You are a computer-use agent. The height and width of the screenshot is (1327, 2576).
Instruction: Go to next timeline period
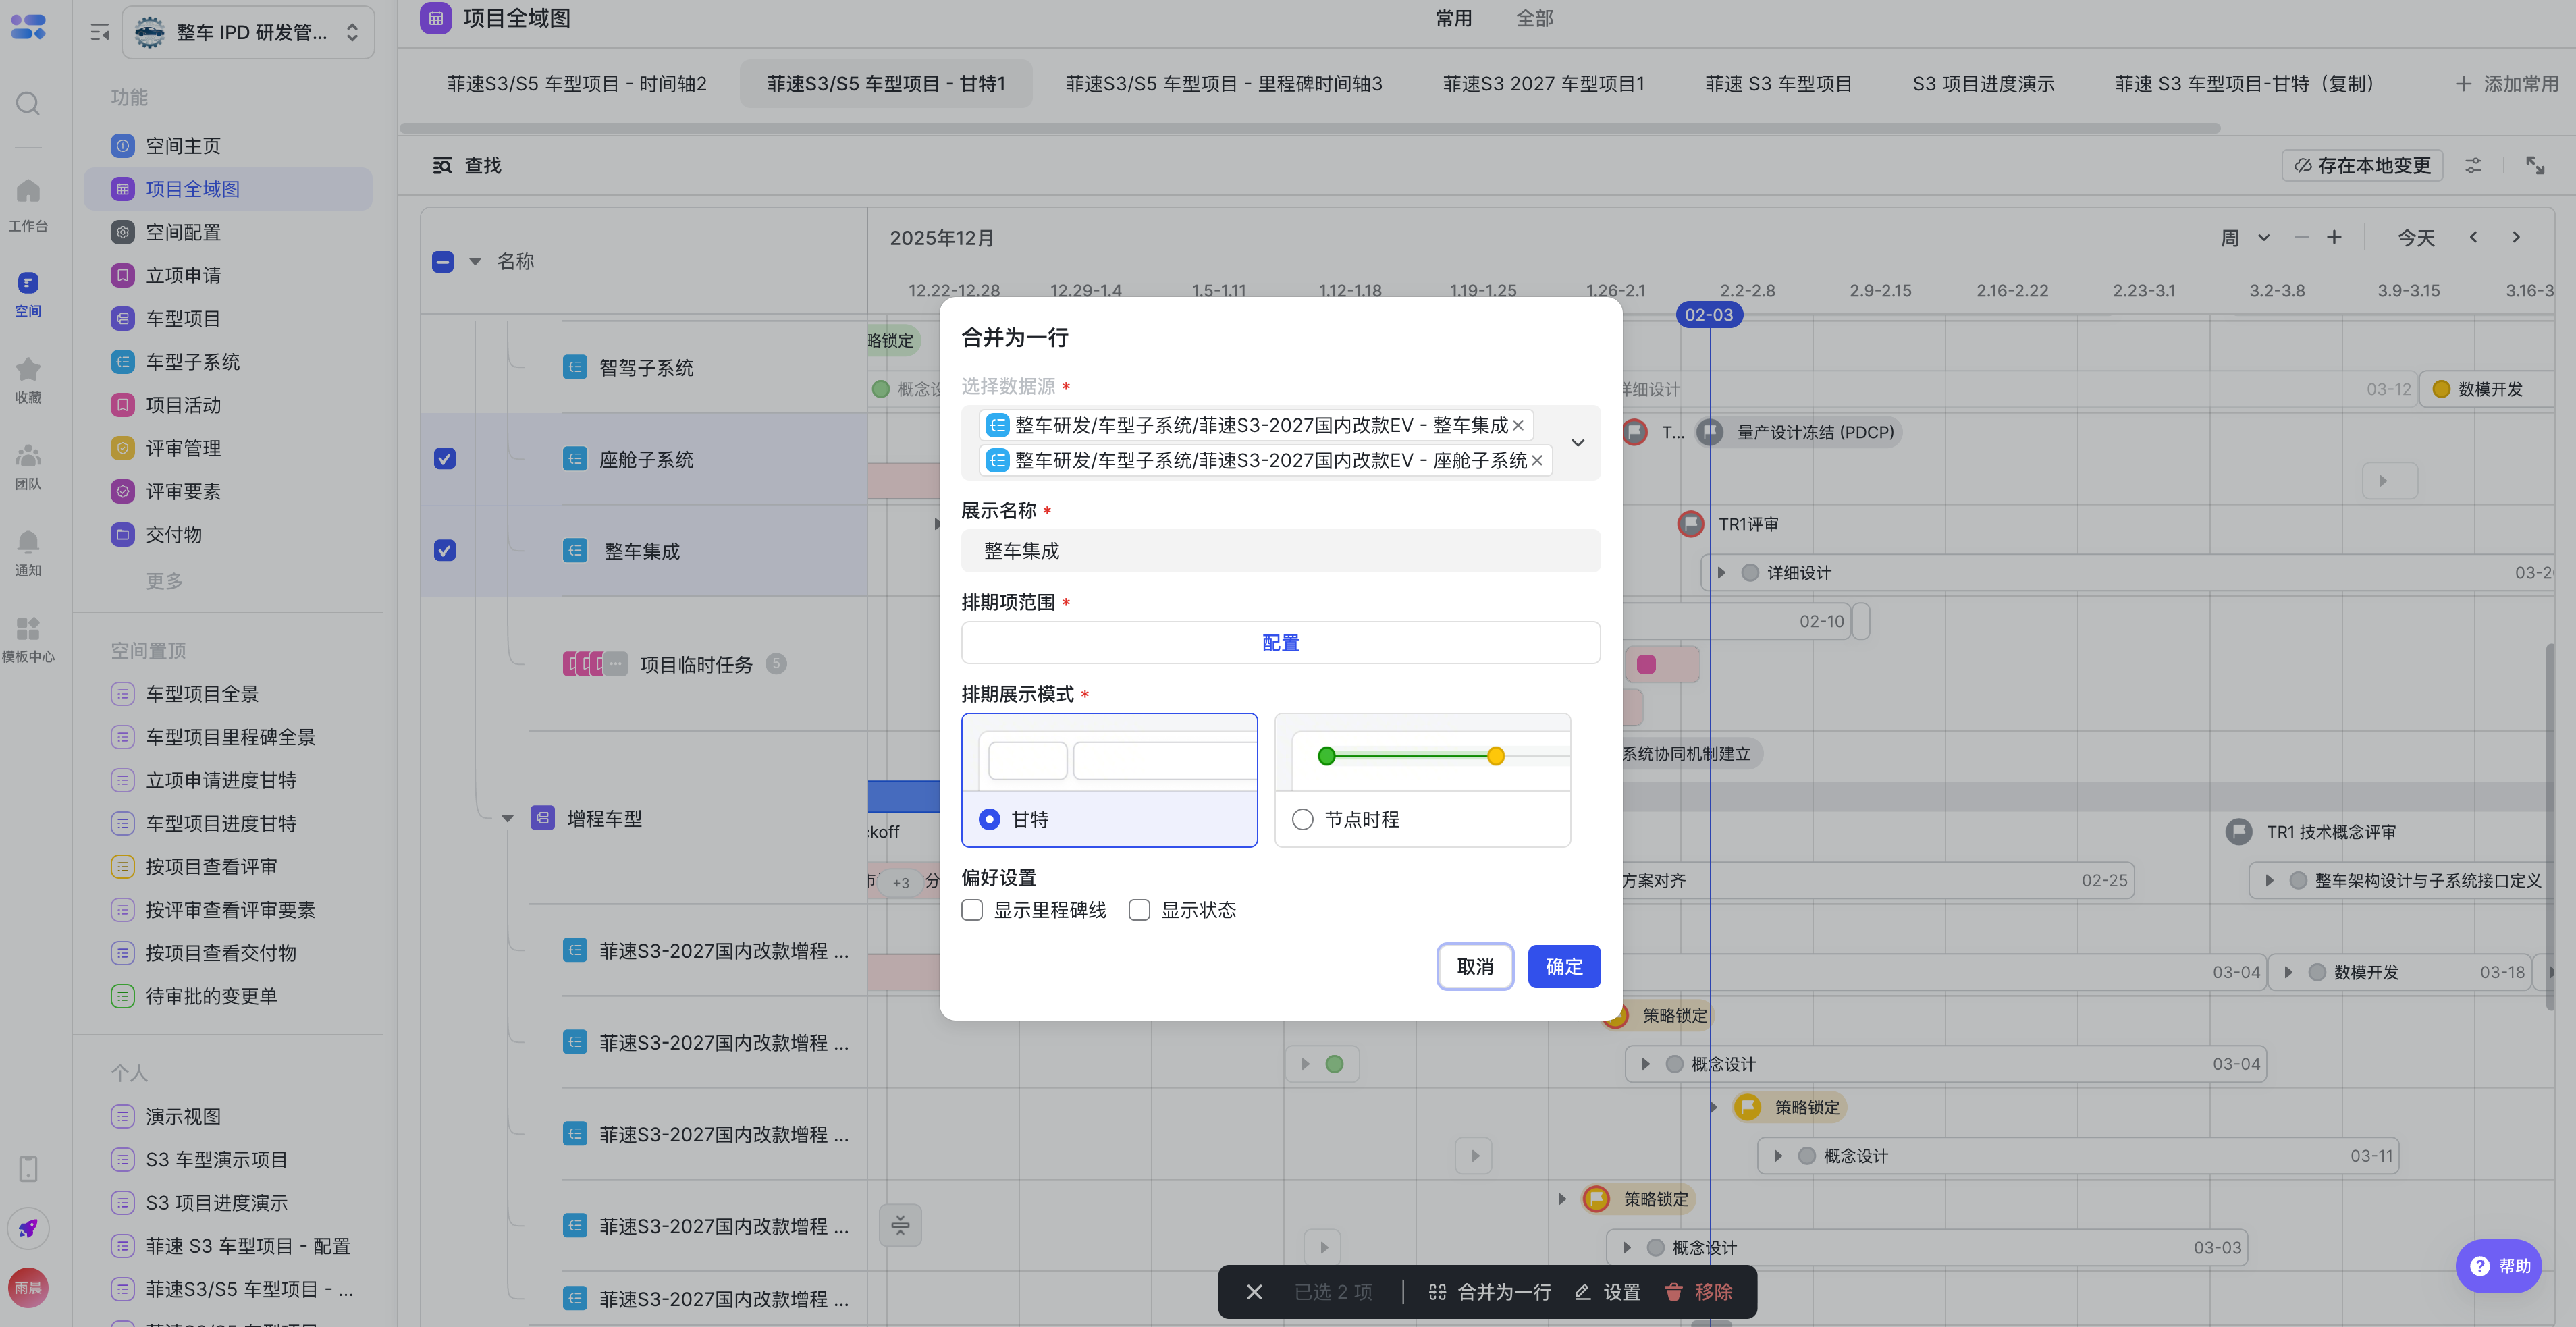tap(2516, 237)
